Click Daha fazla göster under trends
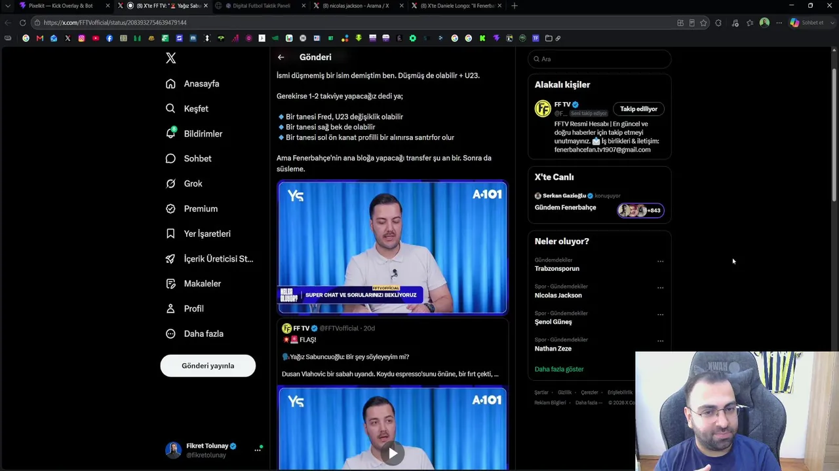Screen dimensions: 839x471 point(559,369)
